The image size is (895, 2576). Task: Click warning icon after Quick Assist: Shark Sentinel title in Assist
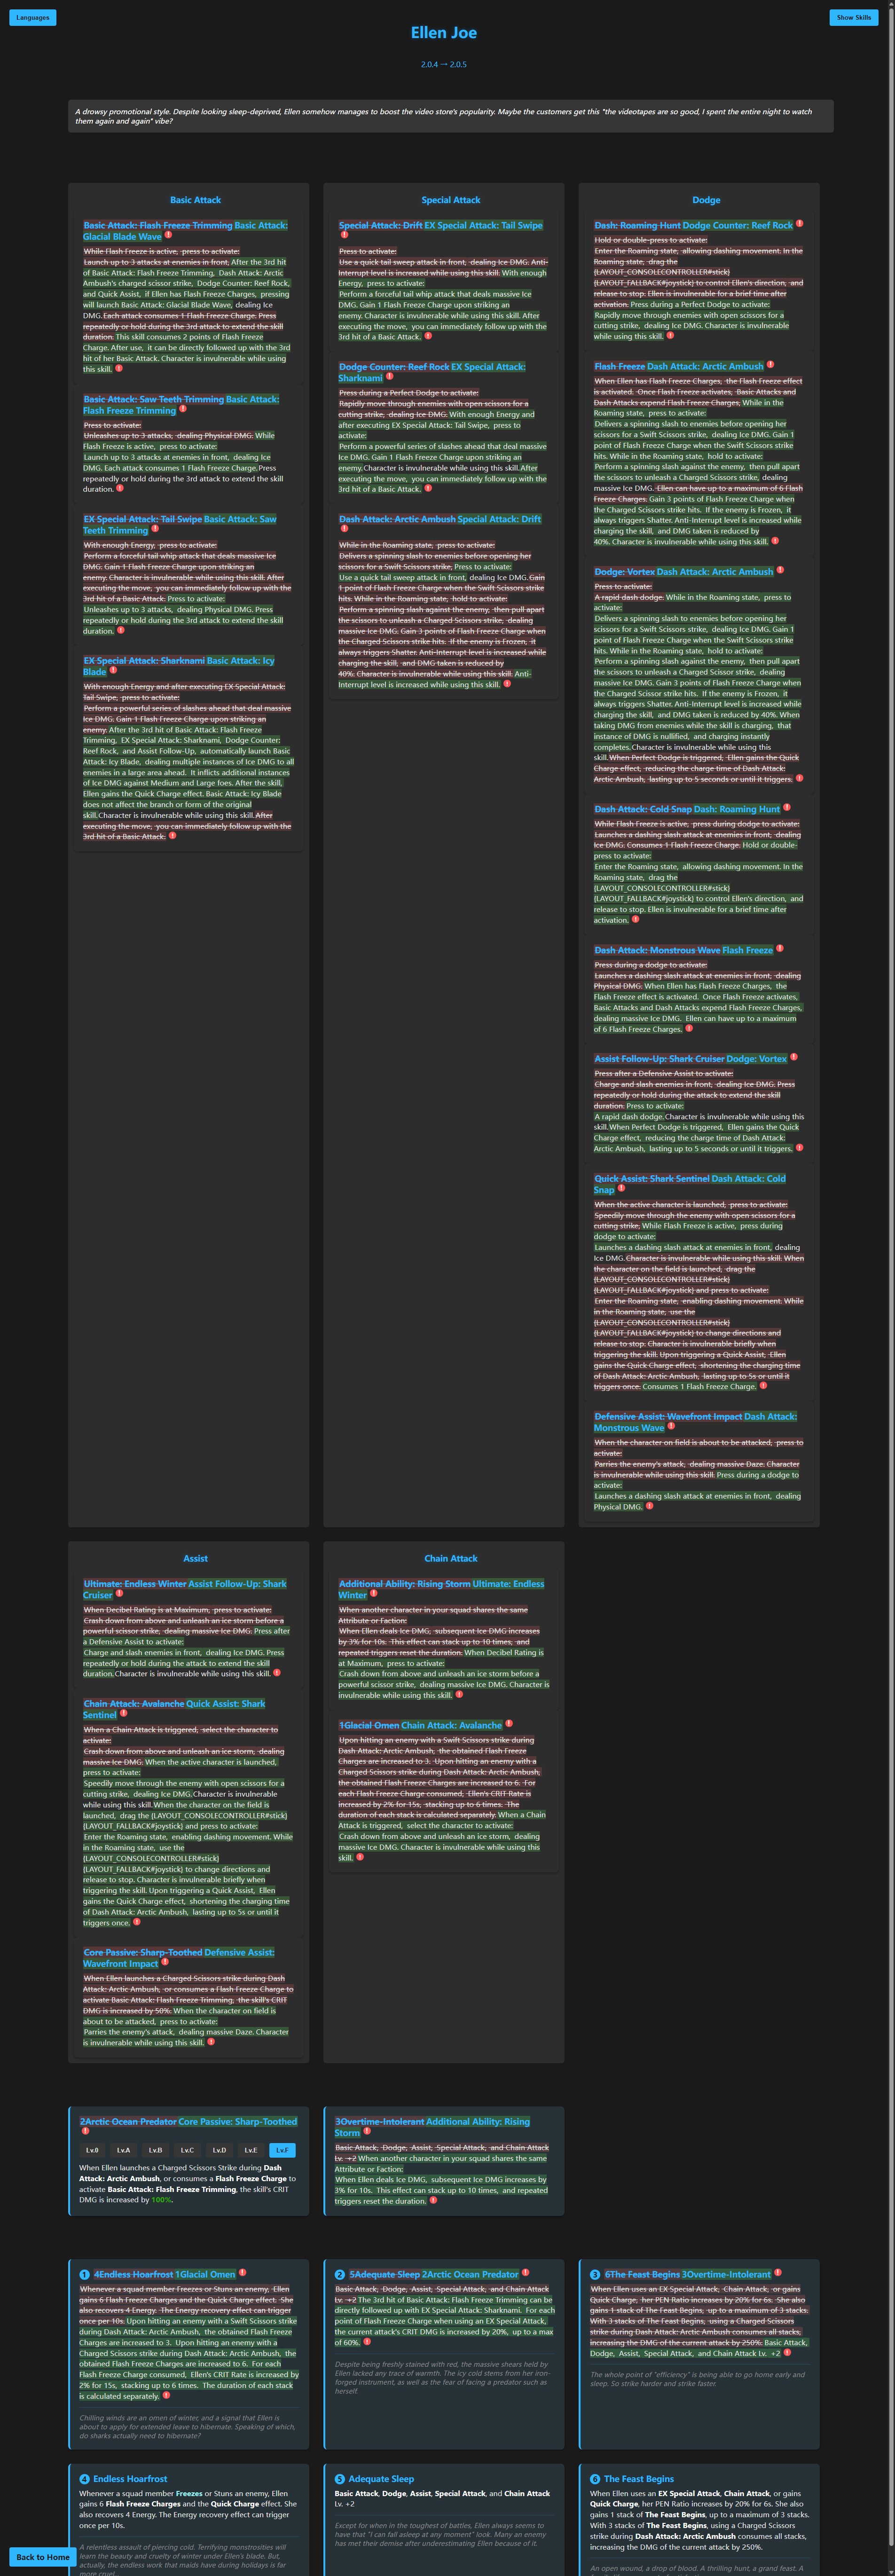click(124, 1713)
